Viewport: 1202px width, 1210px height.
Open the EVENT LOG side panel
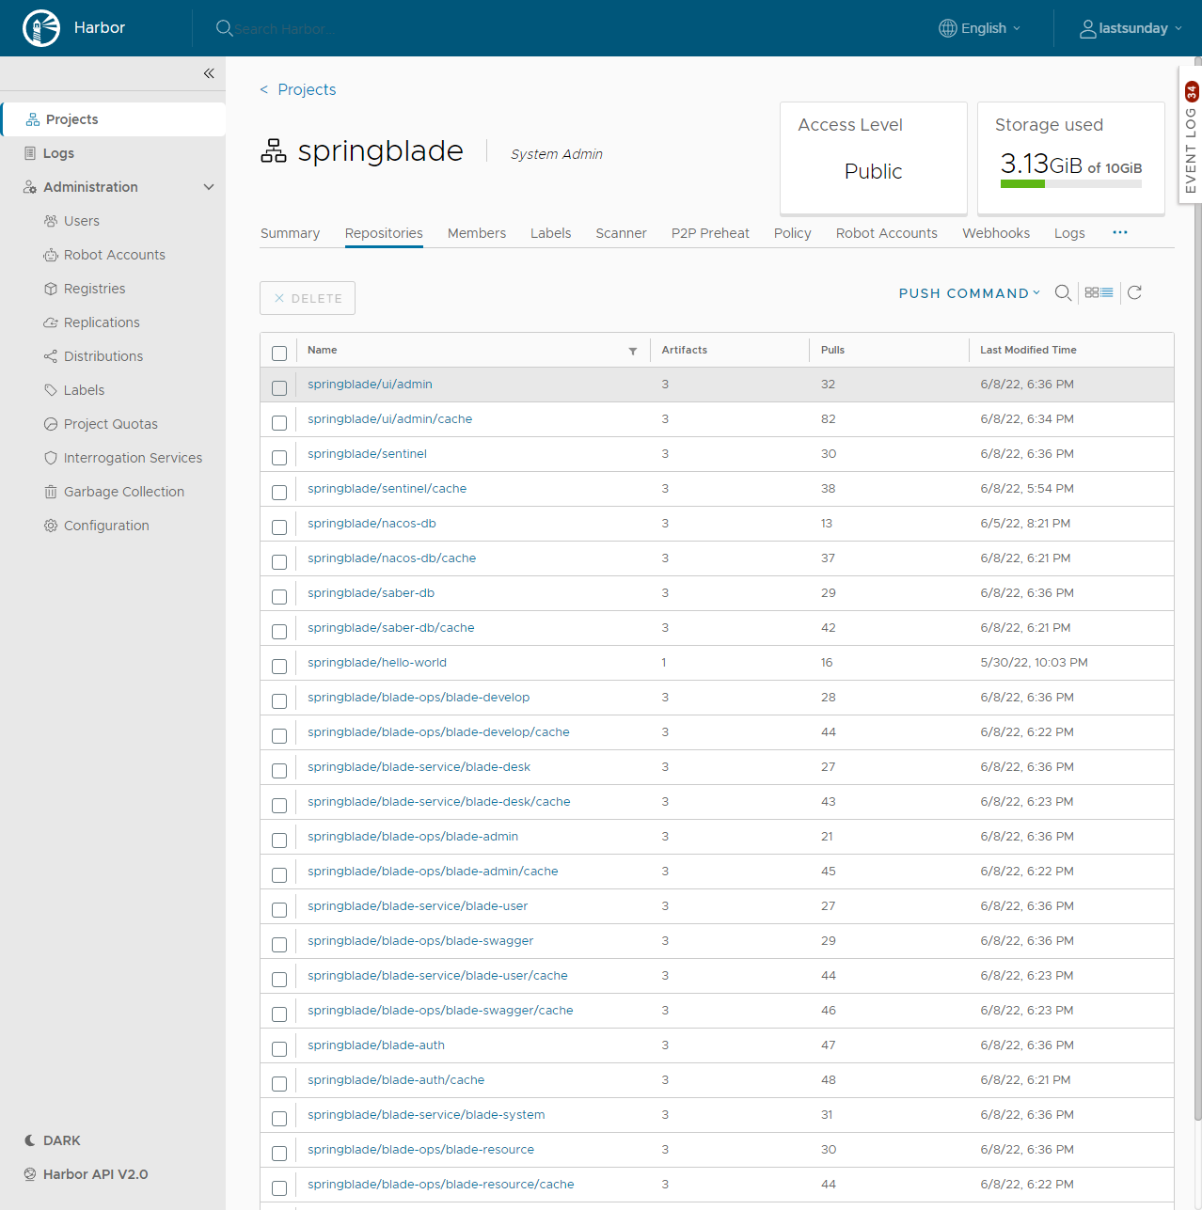(x=1191, y=136)
